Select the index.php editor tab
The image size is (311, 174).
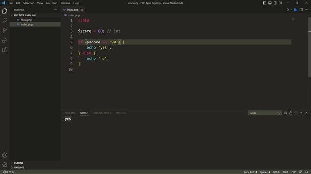point(72,10)
